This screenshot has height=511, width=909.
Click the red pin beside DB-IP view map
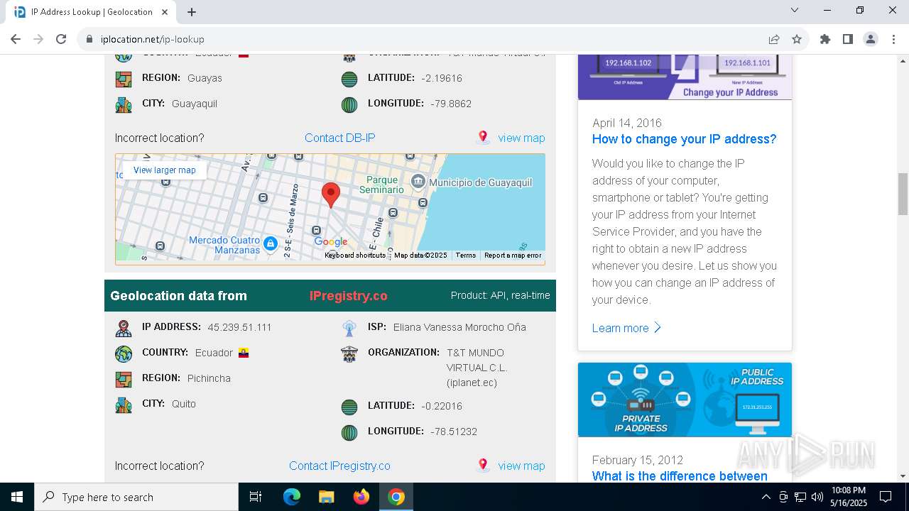click(x=483, y=138)
